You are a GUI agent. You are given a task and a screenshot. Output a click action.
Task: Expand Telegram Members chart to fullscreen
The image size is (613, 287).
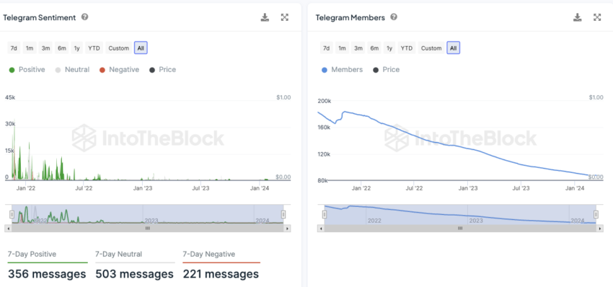click(x=597, y=17)
